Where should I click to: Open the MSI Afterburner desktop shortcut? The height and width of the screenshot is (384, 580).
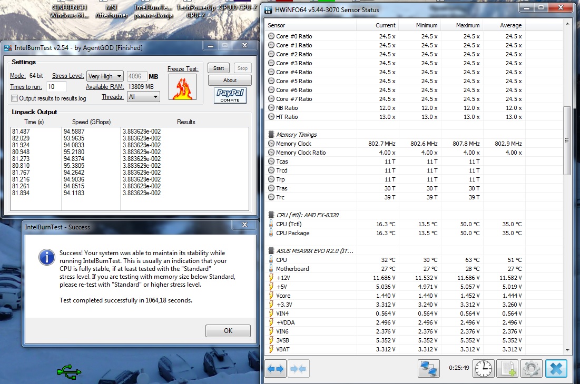click(111, 11)
